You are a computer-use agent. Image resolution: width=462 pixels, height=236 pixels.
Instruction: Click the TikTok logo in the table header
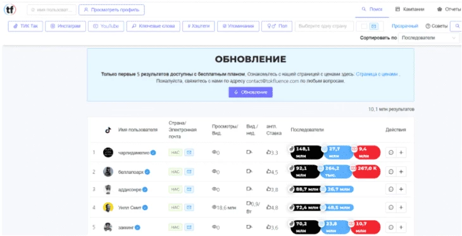[x=108, y=130]
